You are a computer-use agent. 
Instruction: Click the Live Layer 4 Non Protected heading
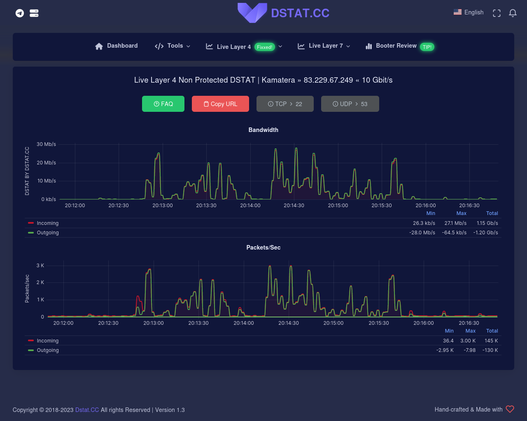tap(263, 80)
